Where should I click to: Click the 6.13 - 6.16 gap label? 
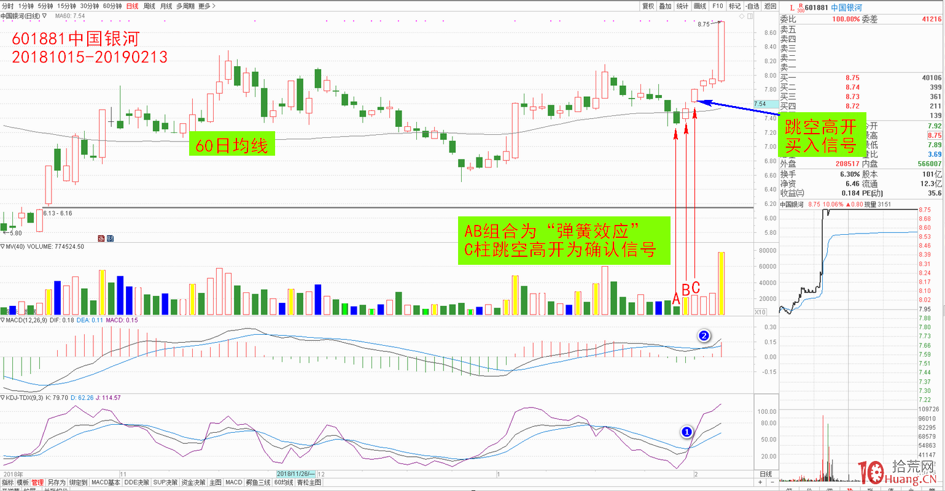(x=58, y=213)
